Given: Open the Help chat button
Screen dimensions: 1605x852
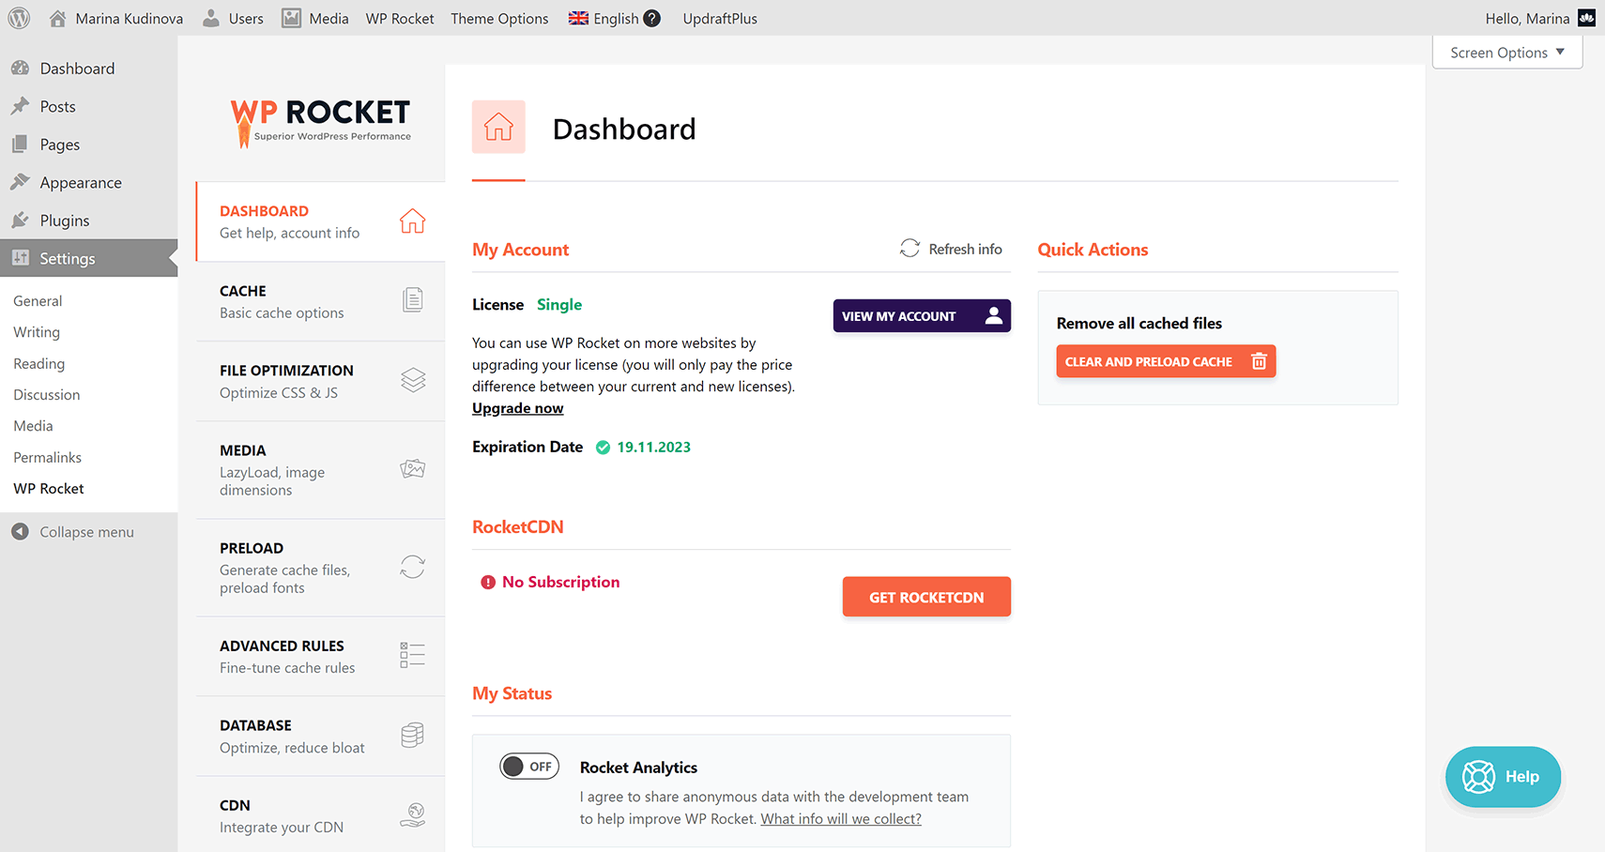Looking at the screenshot, I should point(1503,777).
